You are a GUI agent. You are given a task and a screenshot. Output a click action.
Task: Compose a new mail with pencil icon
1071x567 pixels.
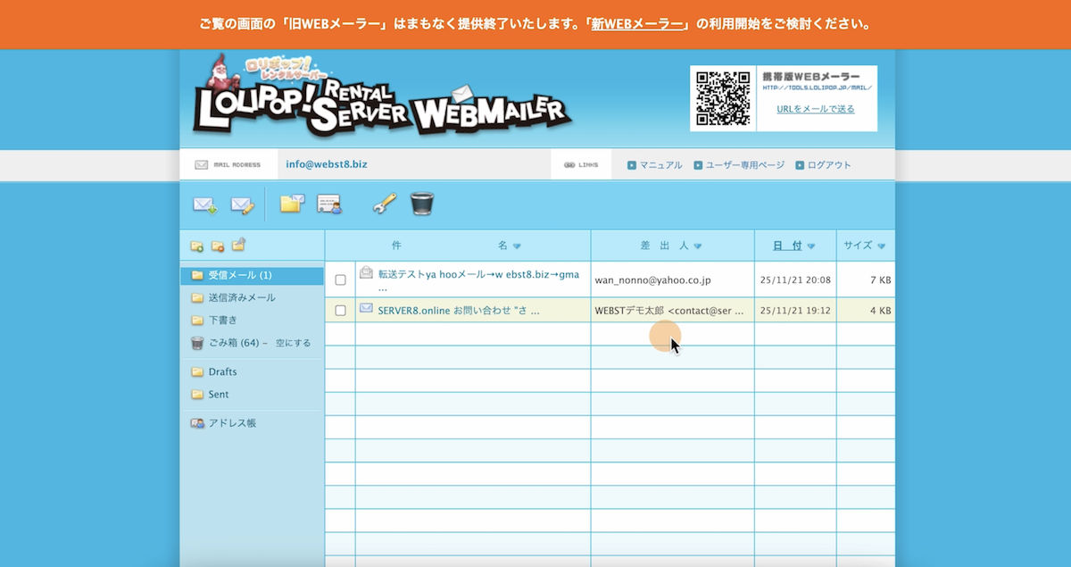pos(242,204)
